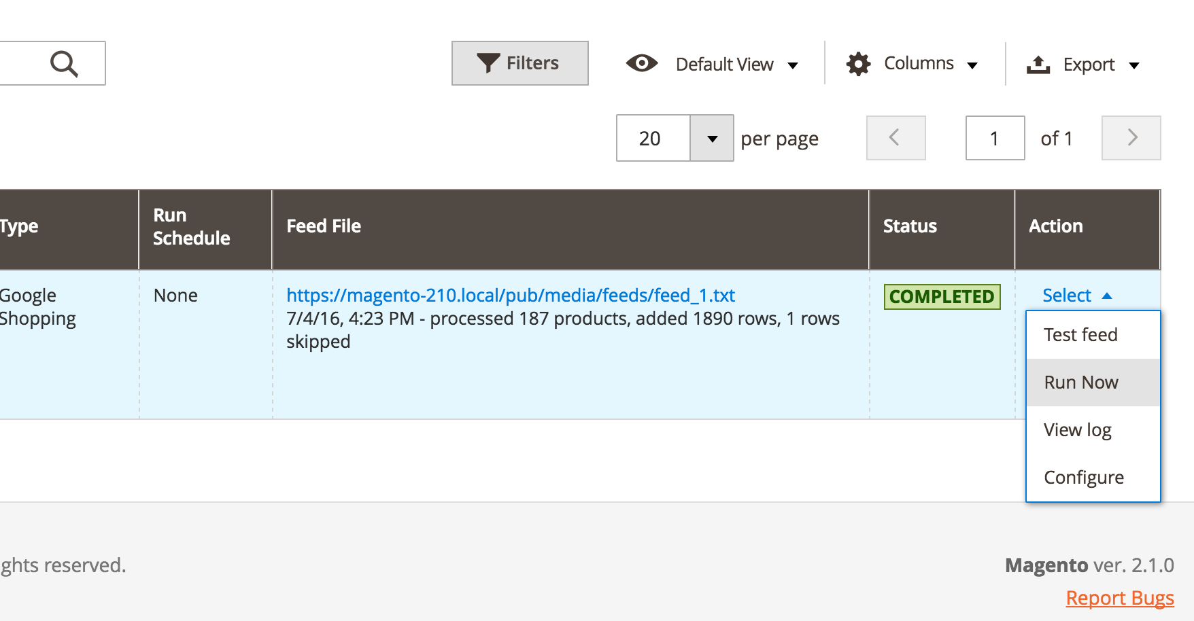The image size is (1194, 621).
Task: Click the 'of 1' page count text
Action: [1057, 139]
